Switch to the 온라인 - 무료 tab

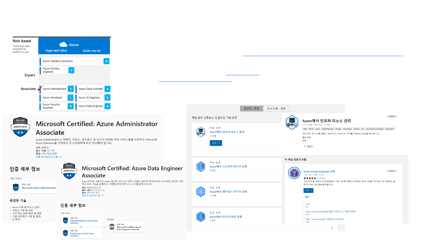[x=251, y=108]
